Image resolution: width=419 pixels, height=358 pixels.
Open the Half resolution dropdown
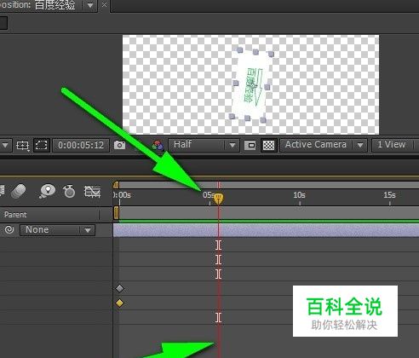point(204,145)
